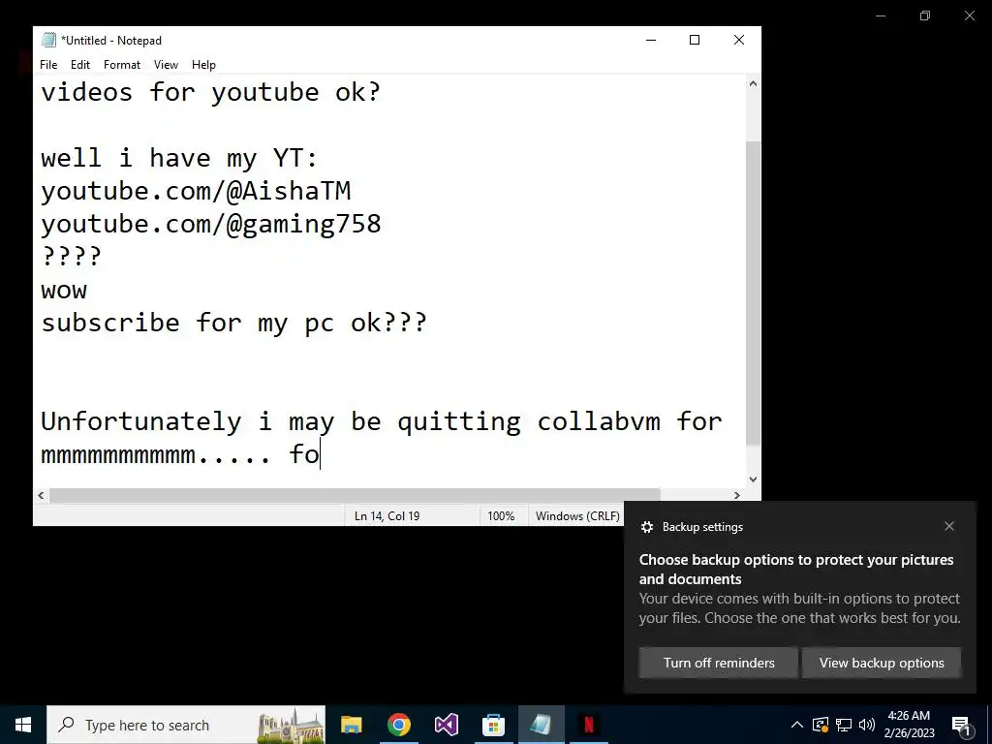The height and width of the screenshot is (744, 992).
Task: Click the line 'videos for youtube ok?'
Action: pos(210,92)
